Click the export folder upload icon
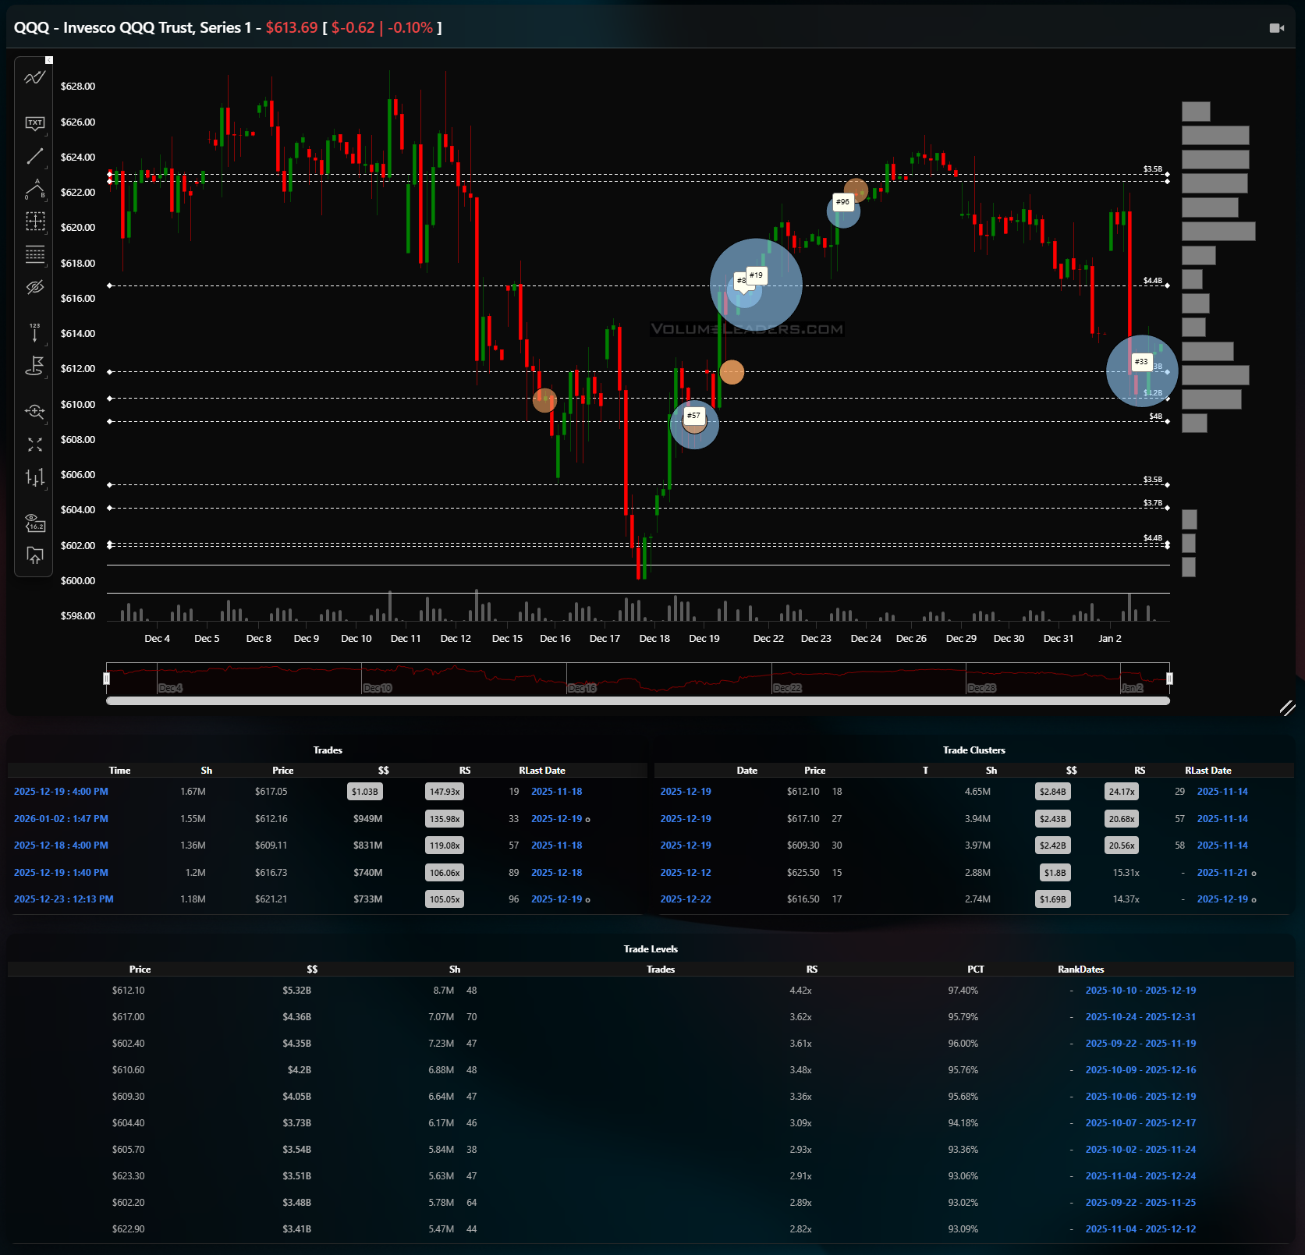The image size is (1305, 1255). 35,555
